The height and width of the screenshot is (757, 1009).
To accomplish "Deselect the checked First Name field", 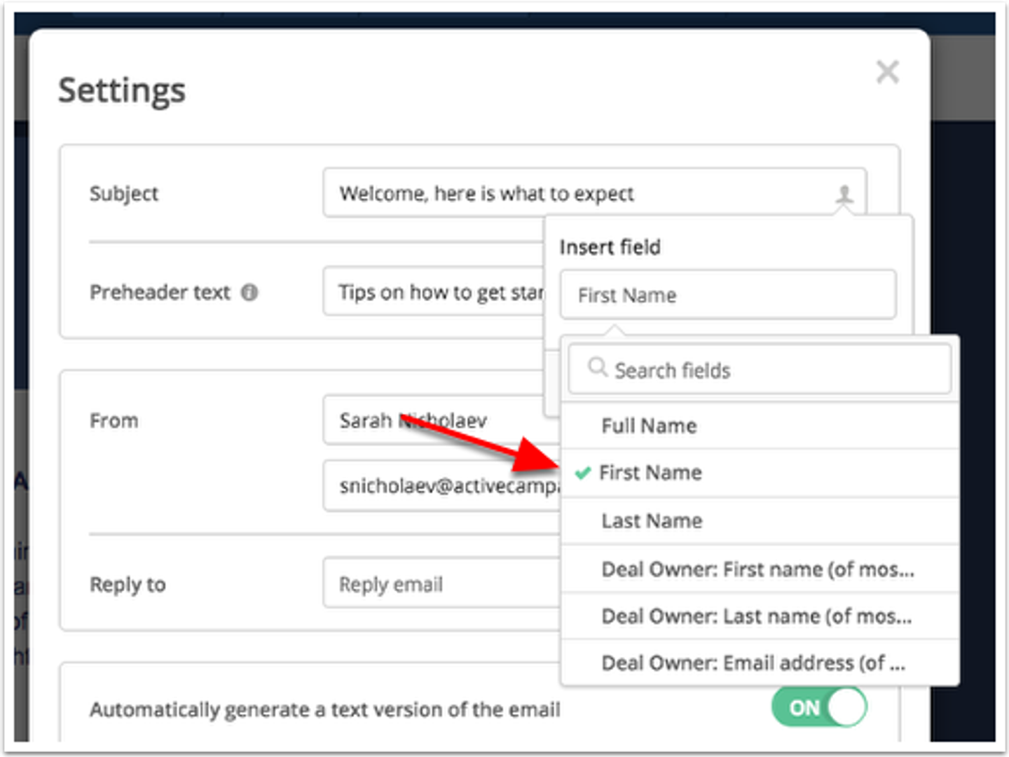I will click(x=650, y=473).
